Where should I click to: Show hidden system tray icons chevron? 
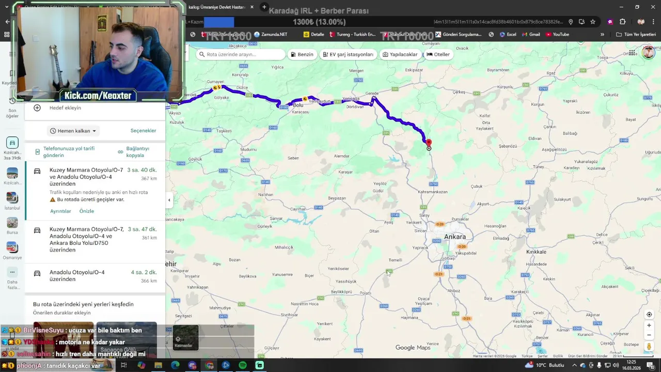574,365
